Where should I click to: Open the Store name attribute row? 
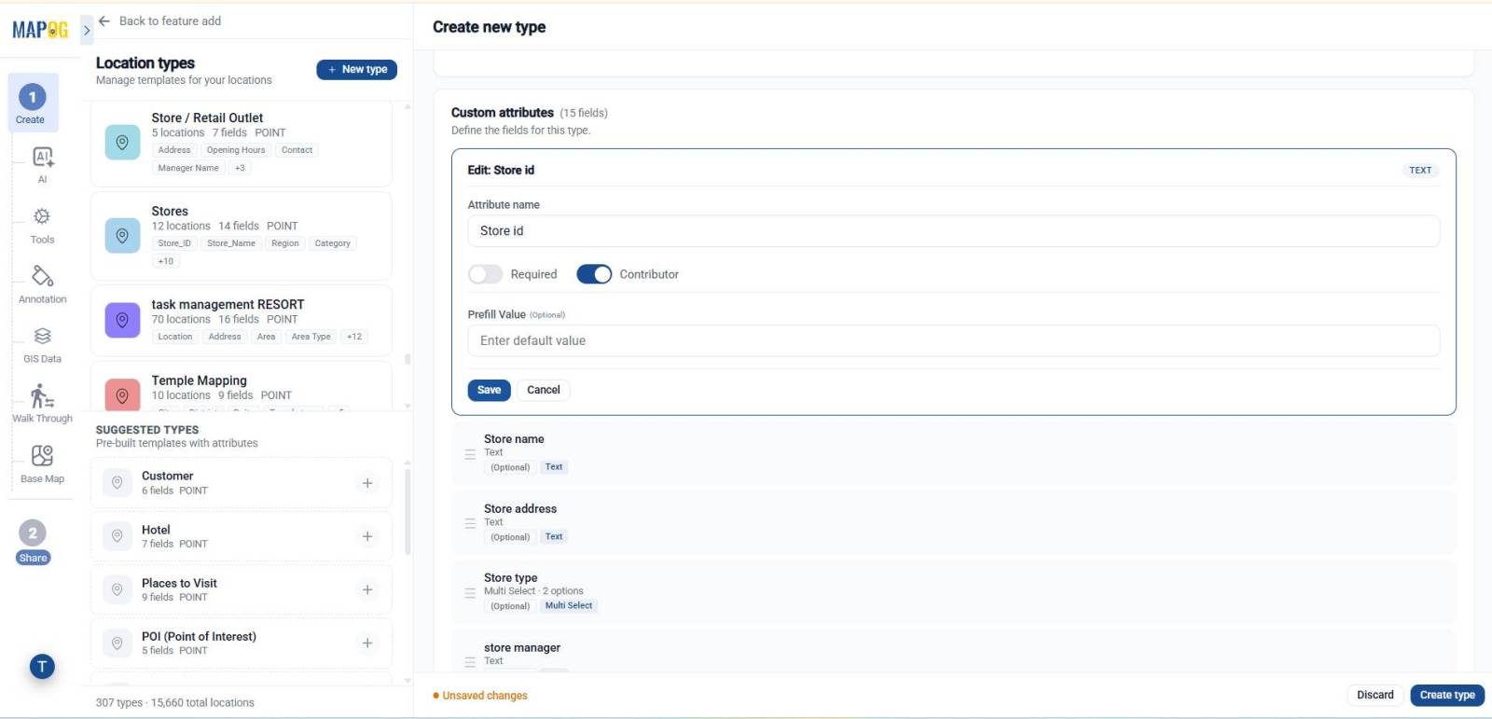click(x=953, y=453)
